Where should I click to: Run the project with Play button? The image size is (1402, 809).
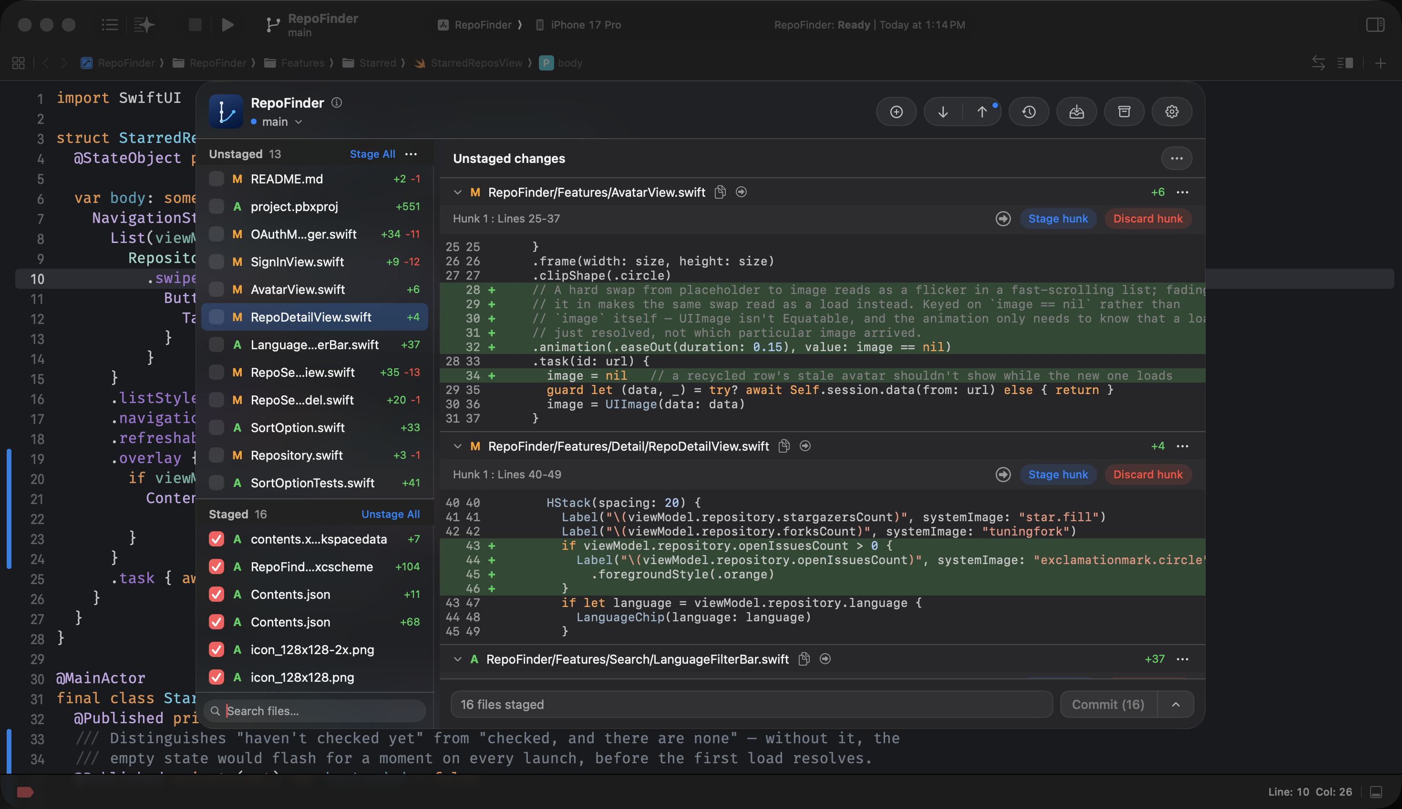coord(227,24)
